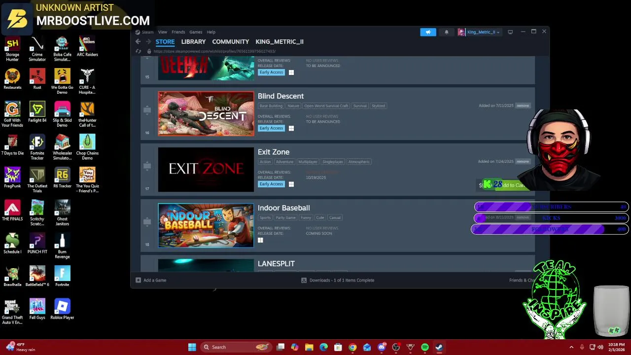Open THE FINALS desktop shortcut
The image size is (631, 355).
pos(12,211)
